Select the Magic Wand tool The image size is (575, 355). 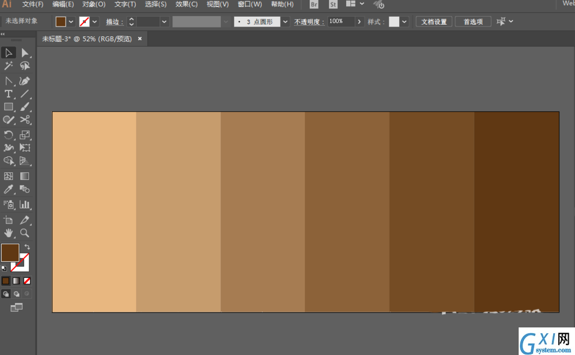tap(9, 66)
